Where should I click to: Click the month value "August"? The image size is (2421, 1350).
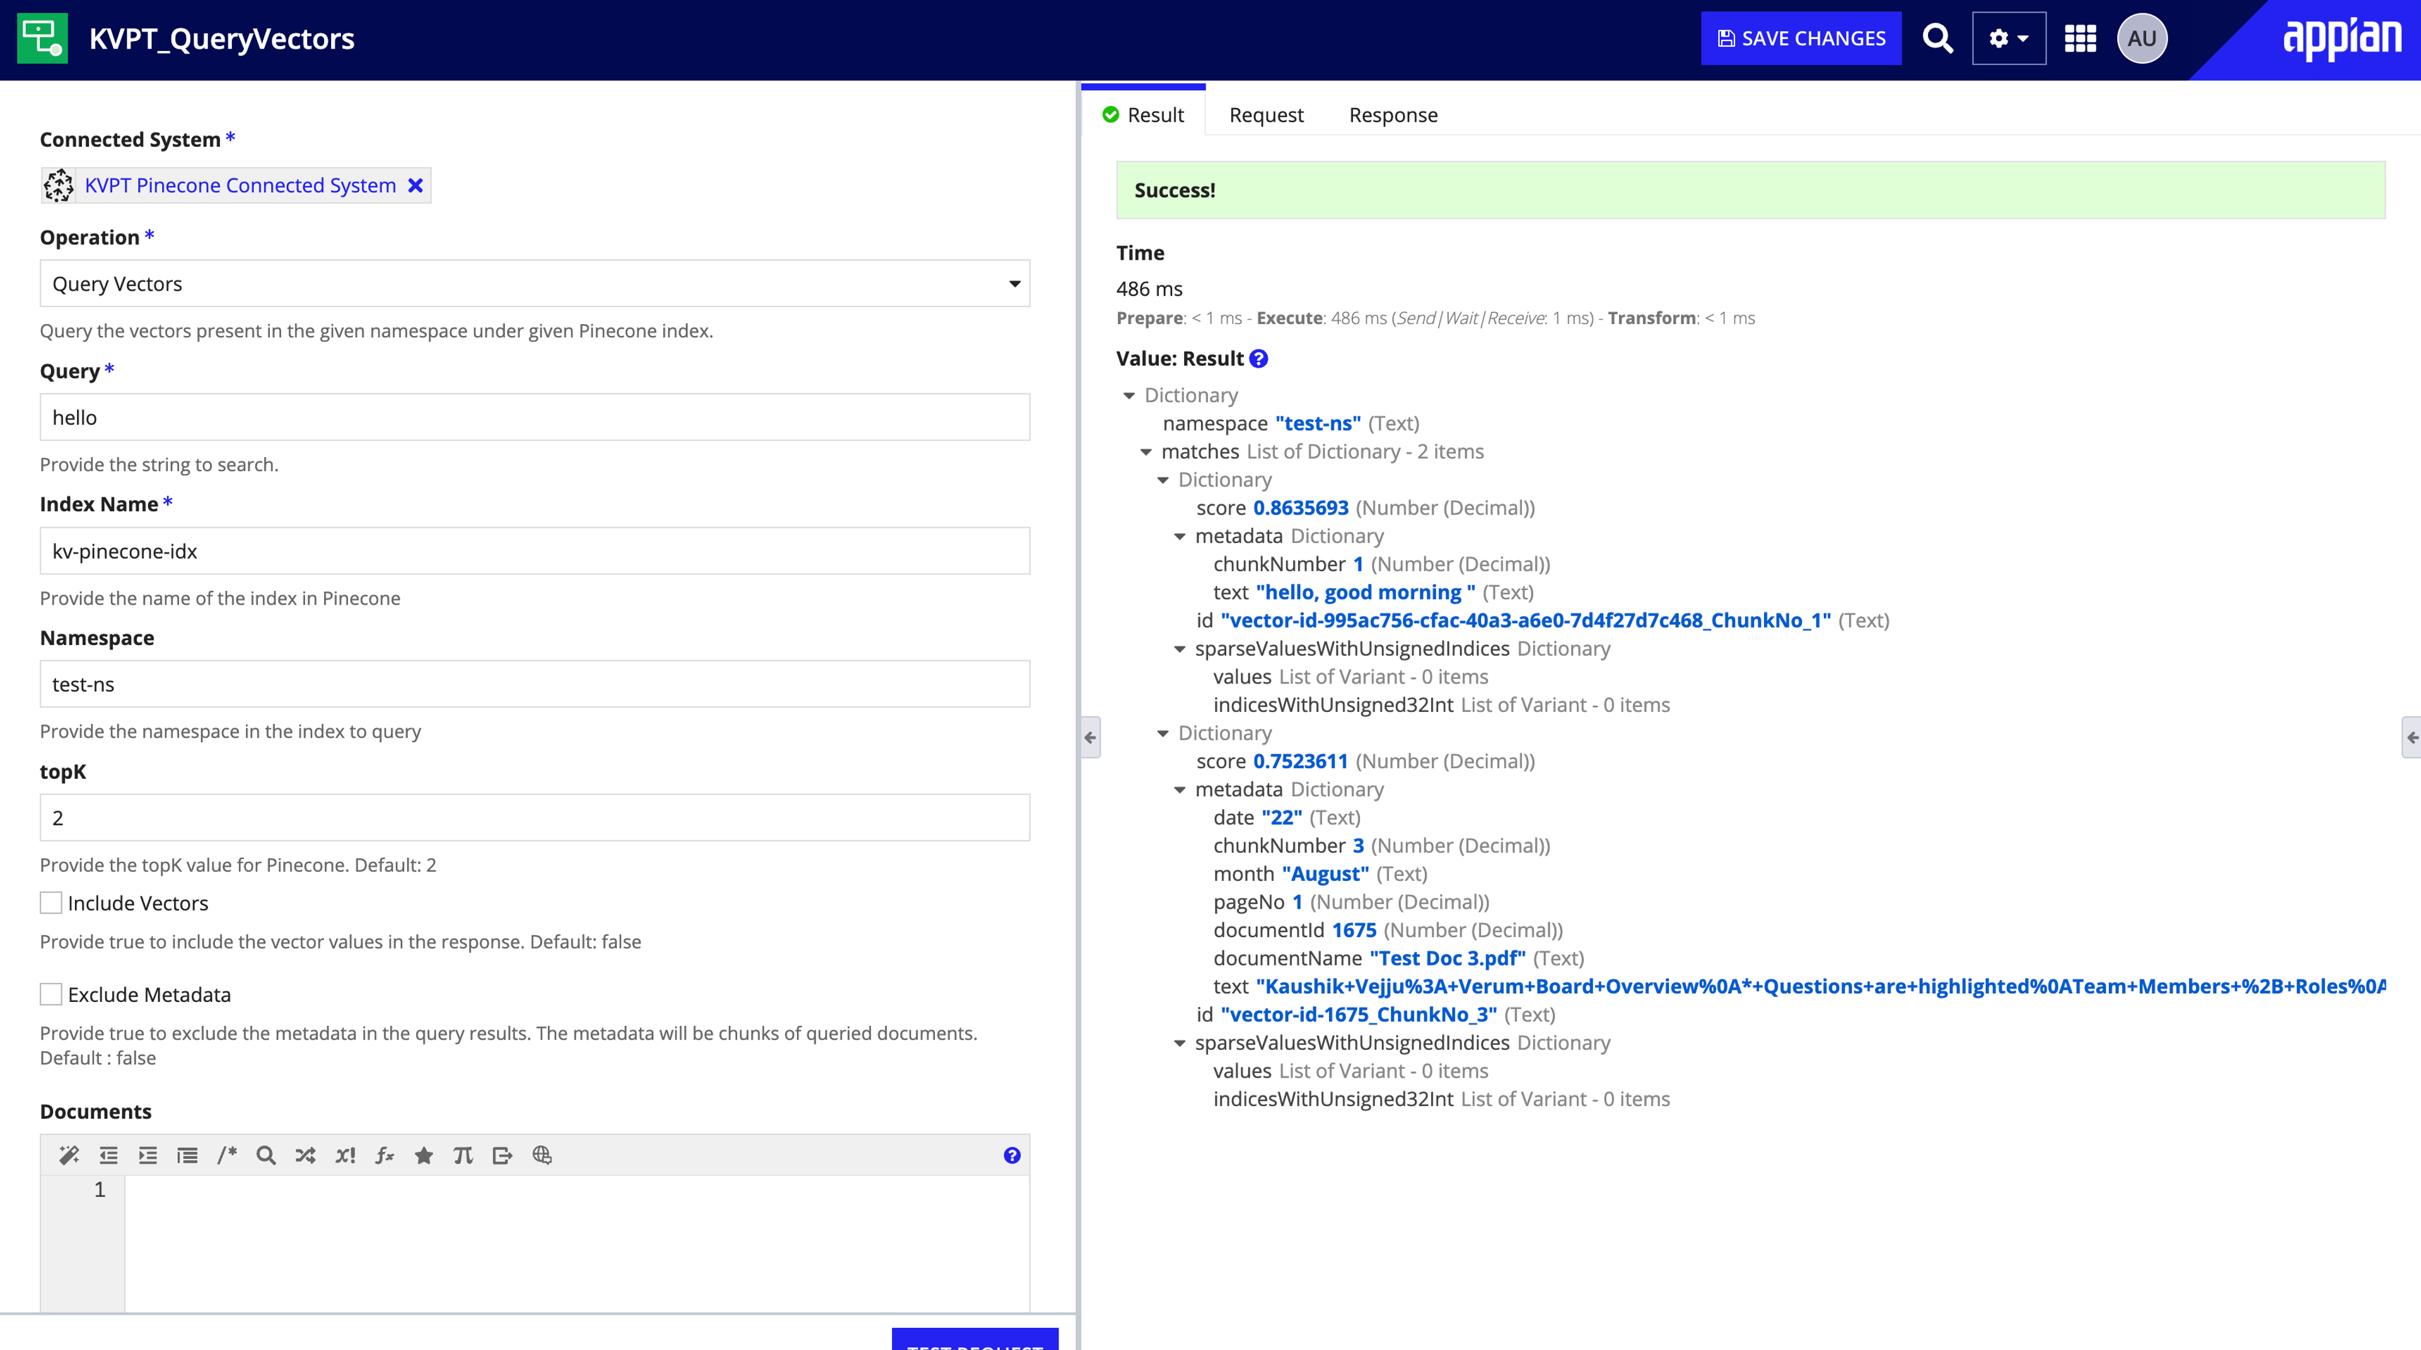[1325, 873]
